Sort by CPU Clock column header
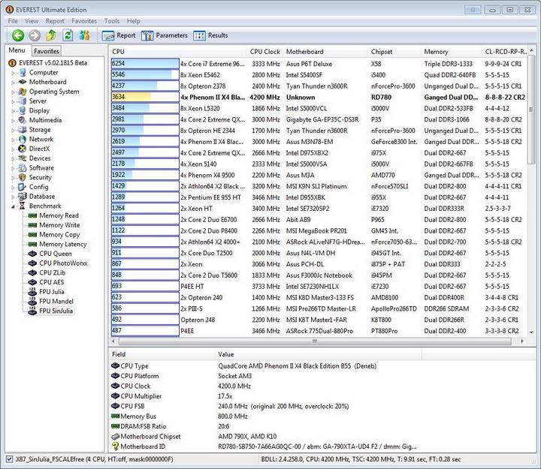This screenshot has height=469, width=541. (264, 52)
